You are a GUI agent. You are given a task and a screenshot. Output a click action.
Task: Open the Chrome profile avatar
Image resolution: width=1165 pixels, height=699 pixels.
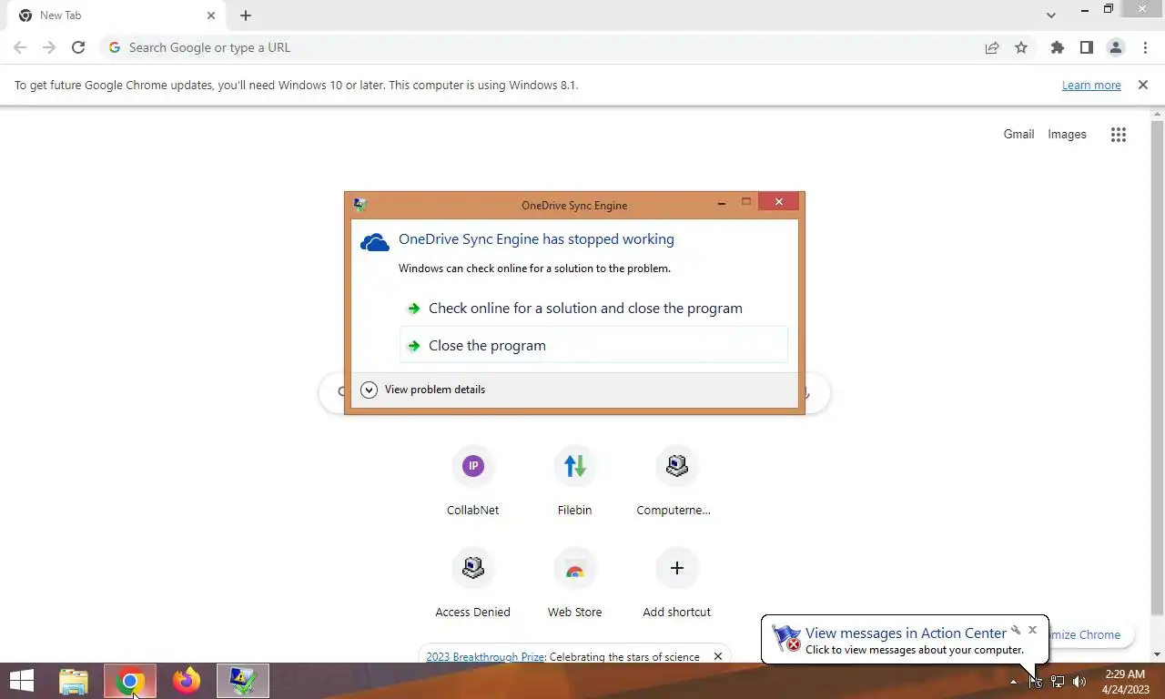(x=1115, y=47)
